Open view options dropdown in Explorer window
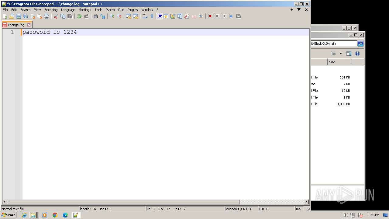The width and height of the screenshot is (389, 219). (341, 54)
